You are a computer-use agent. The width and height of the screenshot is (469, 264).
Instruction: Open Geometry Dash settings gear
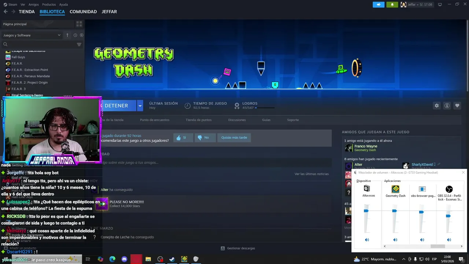click(x=437, y=106)
